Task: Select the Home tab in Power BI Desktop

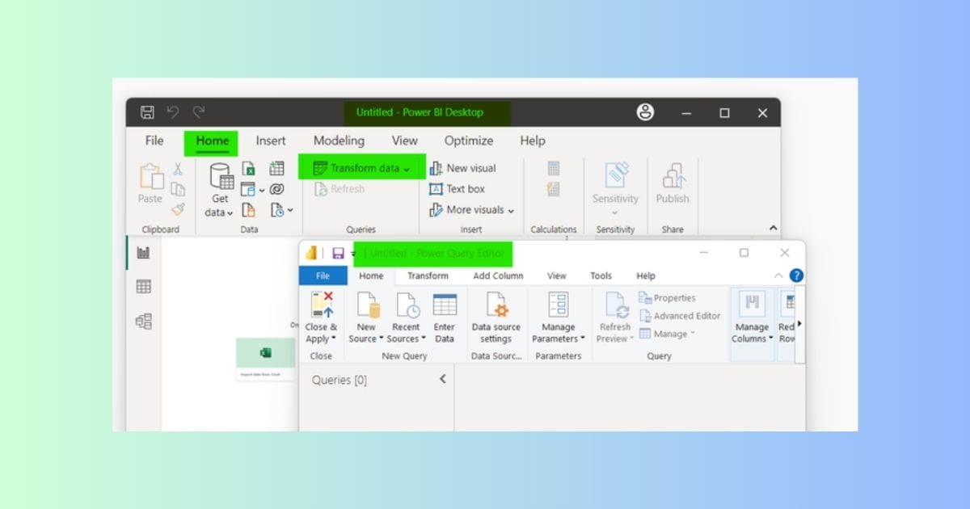Action: click(x=212, y=141)
